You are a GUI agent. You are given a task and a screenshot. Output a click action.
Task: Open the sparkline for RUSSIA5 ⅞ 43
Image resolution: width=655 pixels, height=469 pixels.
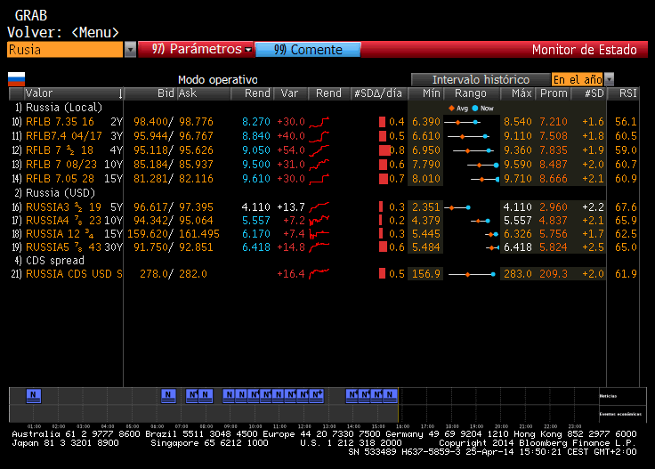click(x=319, y=247)
